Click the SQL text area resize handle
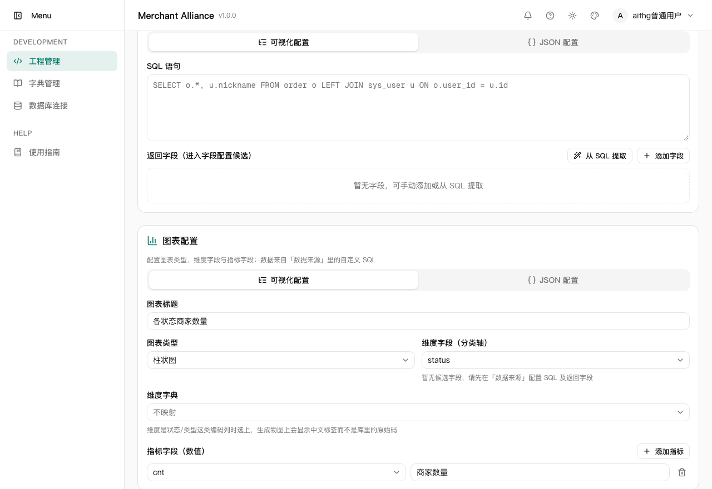 686,137
